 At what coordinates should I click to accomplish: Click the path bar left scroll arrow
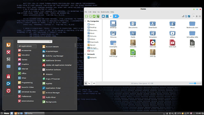pyautogui.click(x=111, y=16)
